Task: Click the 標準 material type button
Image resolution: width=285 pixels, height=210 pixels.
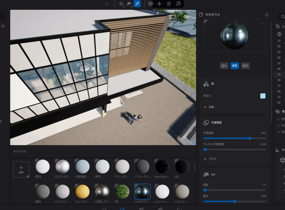Action: click(x=235, y=66)
